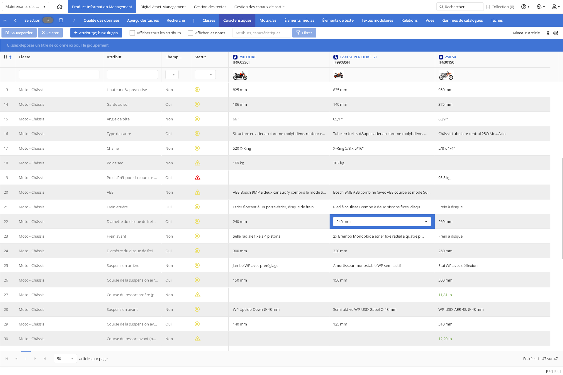The width and height of the screenshot is (563, 375).
Task: Open the user profile menu
Action: click(556, 7)
